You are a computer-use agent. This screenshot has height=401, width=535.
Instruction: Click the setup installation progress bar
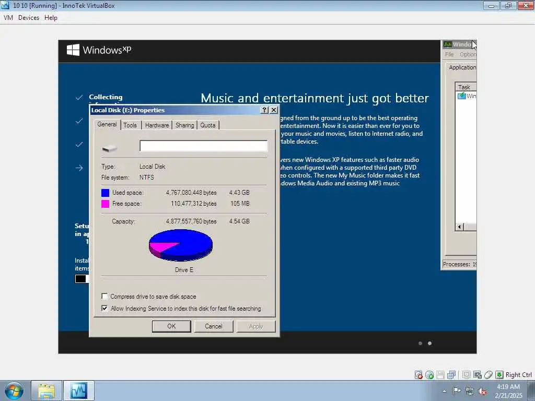point(82,279)
